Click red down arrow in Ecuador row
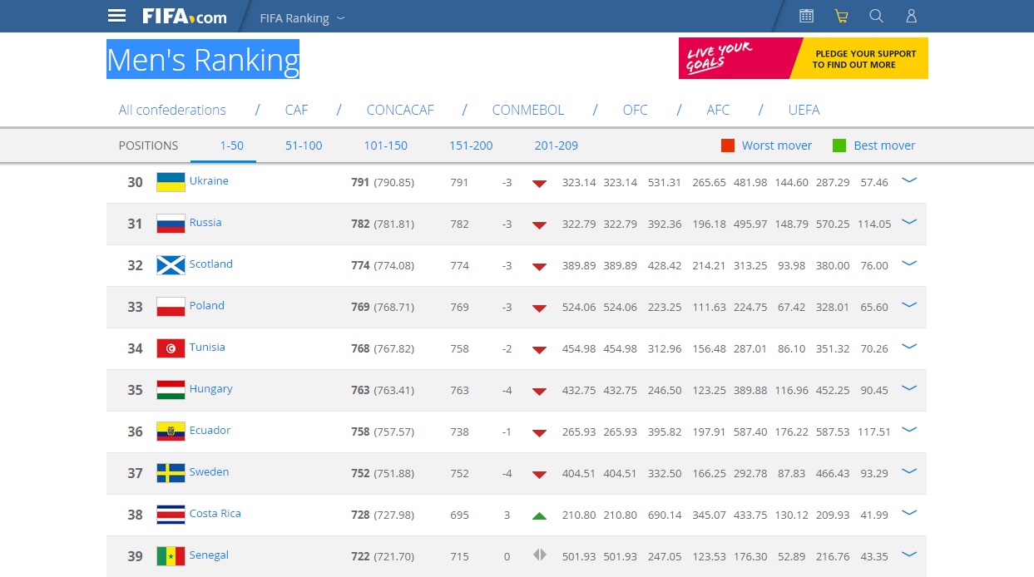 [x=539, y=432]
